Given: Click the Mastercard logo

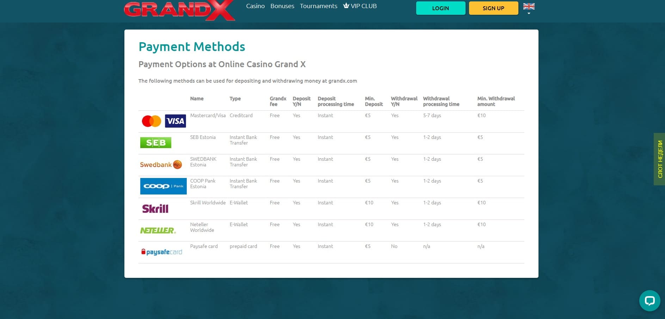Looking at the screenshot, I should (152, 121).
